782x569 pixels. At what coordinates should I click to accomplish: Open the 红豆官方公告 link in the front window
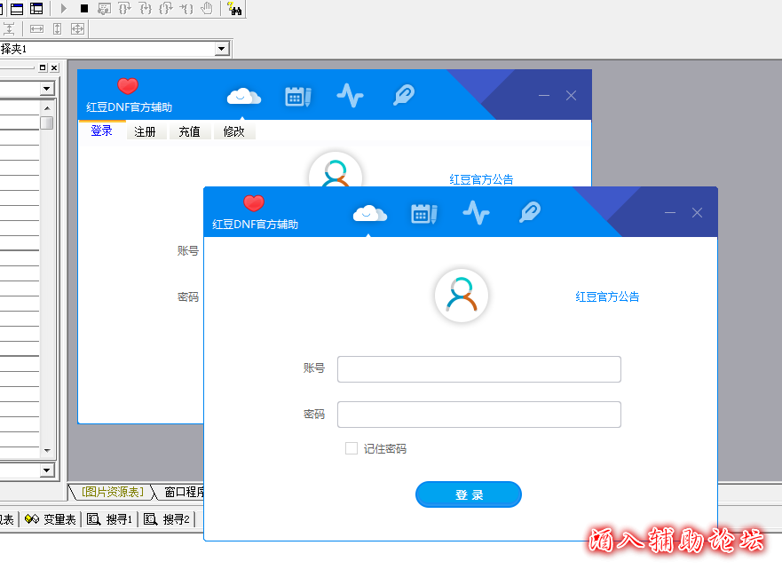point(607,297)
